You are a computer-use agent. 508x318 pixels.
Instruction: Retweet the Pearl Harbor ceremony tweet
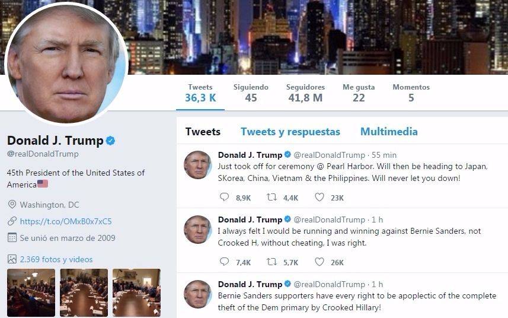pos(271,197)
